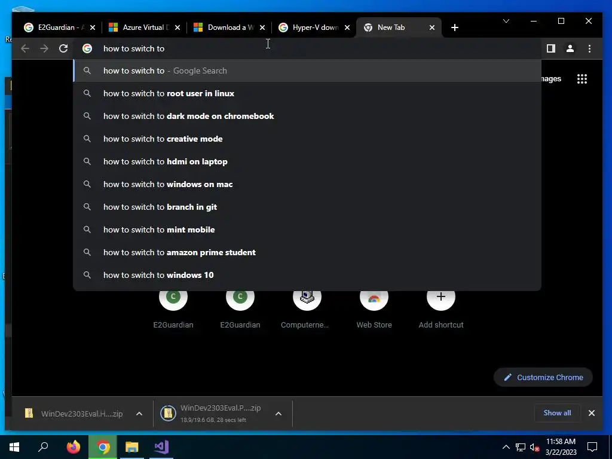The width and height of the screenshot is (612, 459).
Task: Click the Chrome taskbar icon
Action: pyautogui.click(x=103, y=447)
